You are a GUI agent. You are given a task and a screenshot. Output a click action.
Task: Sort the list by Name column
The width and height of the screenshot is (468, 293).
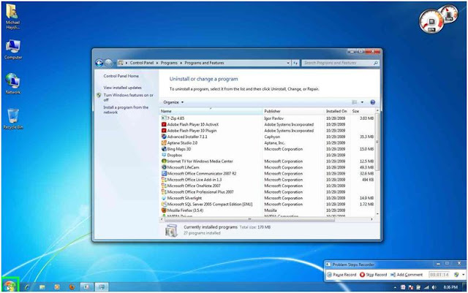pos(211,111)
